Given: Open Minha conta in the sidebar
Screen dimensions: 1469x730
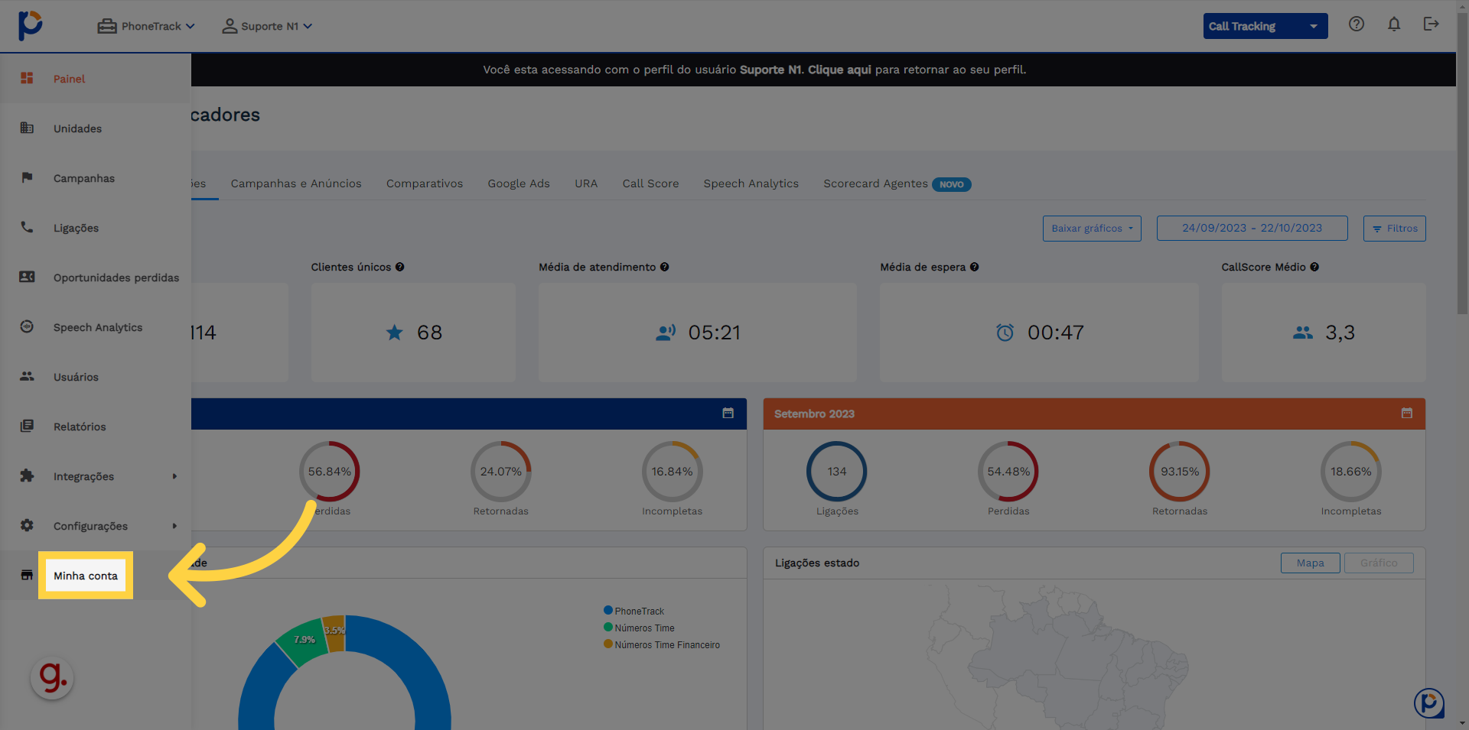Looking at the screenshot, I should [86, 576].
